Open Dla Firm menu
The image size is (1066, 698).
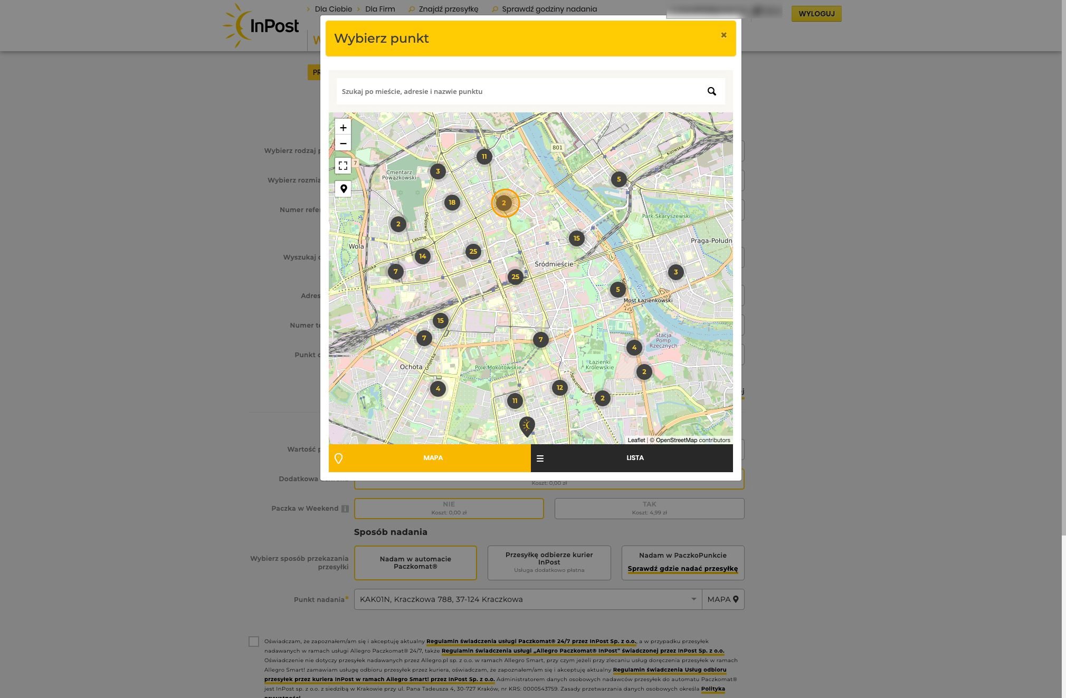click(380, 9)
